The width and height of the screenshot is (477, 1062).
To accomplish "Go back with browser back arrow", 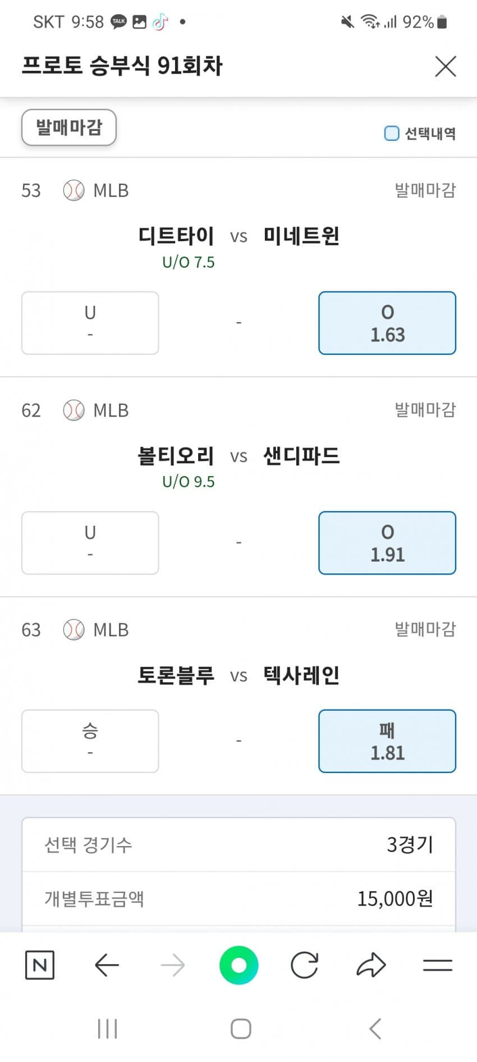I will tap(107, 966).
